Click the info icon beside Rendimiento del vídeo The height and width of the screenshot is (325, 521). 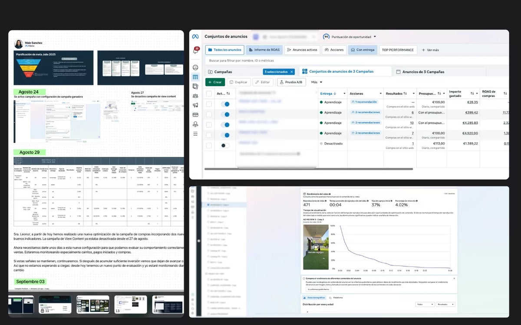(330, 194)
